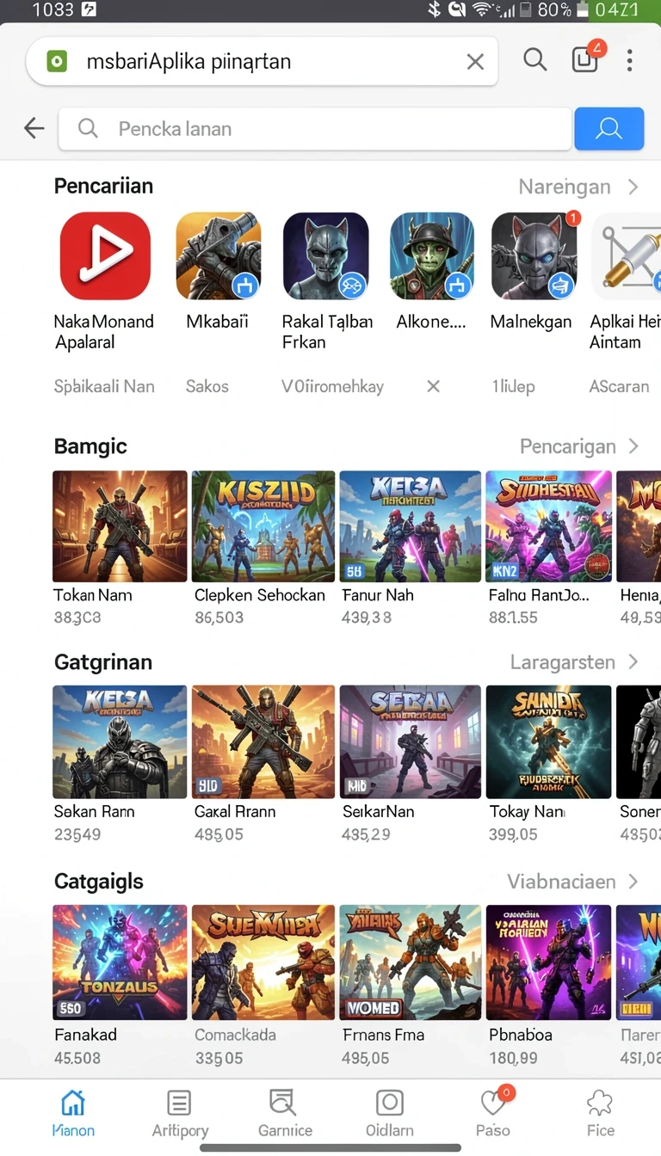Open the Comackada game thumbnail
This screenshot has width=661, height=1156.
coord(263,962)
